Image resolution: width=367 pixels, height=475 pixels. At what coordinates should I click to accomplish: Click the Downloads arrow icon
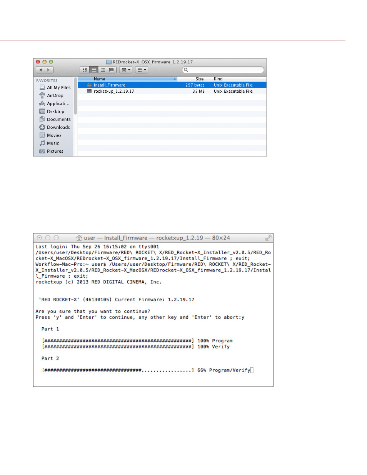pos(42,127)
